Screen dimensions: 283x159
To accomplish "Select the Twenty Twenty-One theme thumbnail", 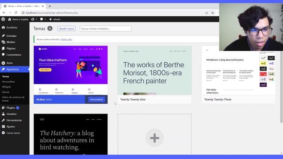I will tap(154, 70).
